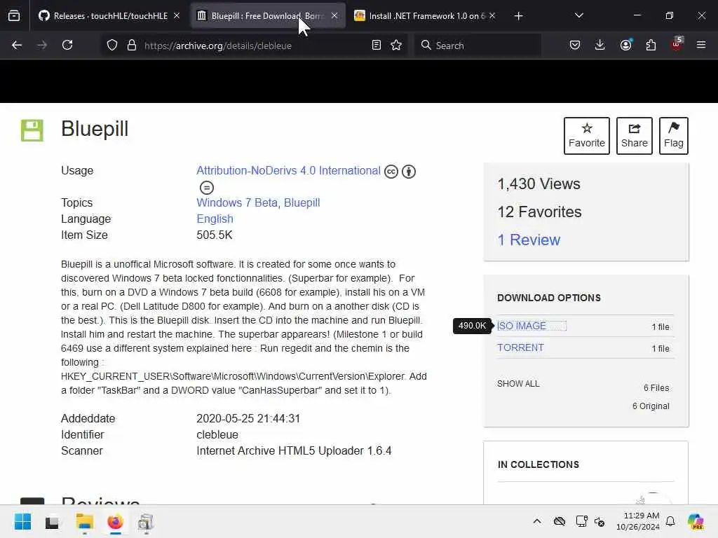Viewport: 718px width, 538px height.
Task: Open the display connect tray icon
Action: pyautogui.click(x=581, y=521)
